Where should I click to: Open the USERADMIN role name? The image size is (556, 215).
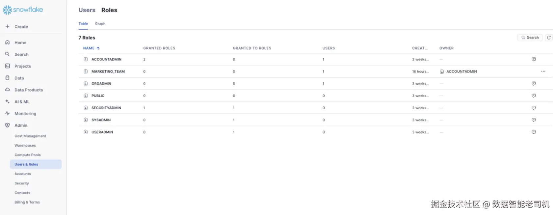[102, 132]
